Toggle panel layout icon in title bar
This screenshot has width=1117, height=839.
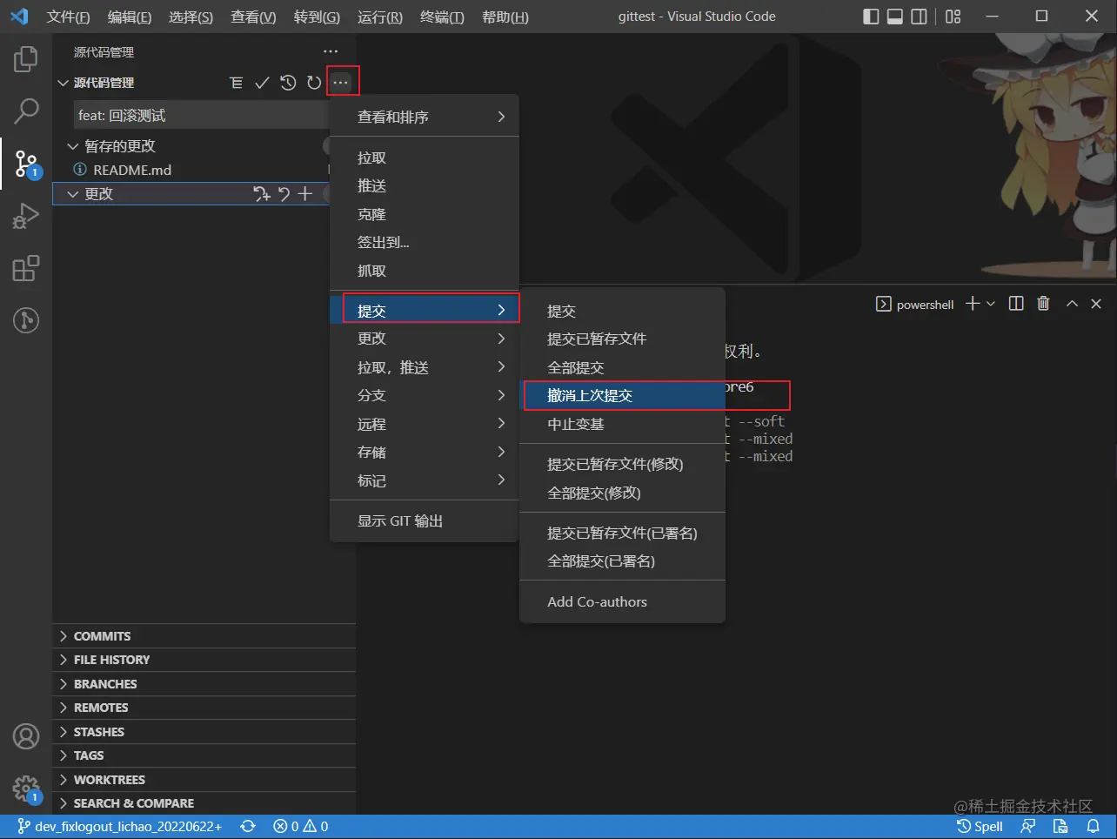tap(895, 17)
